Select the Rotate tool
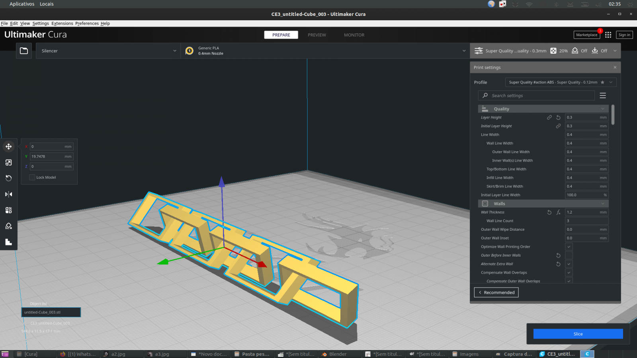Viewport: 637px width, 358px height. click(x=8, y=178)
